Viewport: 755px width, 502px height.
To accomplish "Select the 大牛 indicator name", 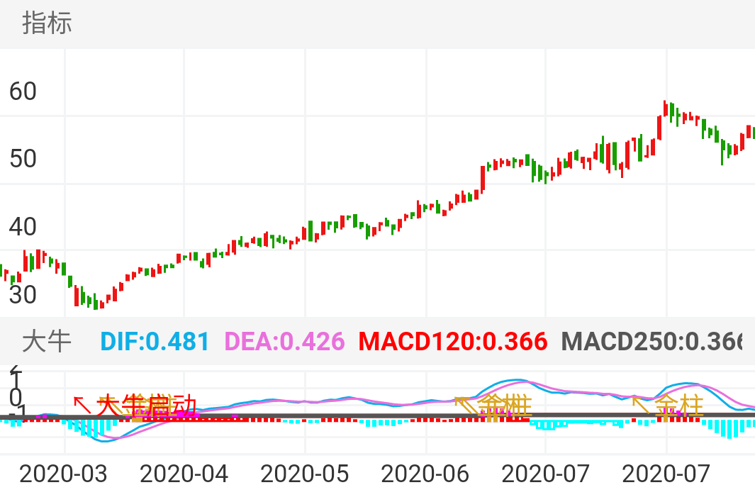I will click(47, 342).
